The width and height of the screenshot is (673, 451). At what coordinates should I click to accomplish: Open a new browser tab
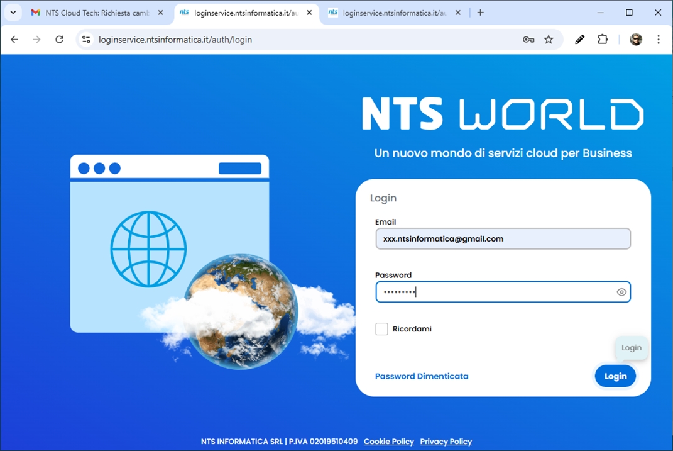tap(480, 13)
